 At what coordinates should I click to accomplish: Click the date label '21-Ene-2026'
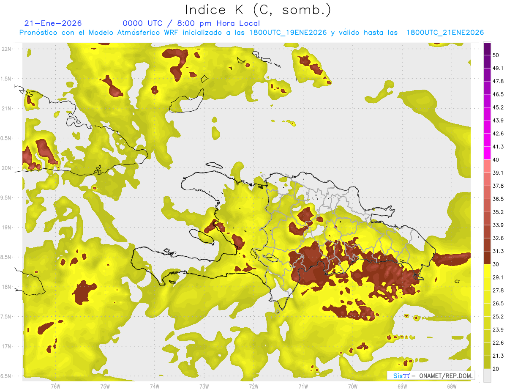click(53, 23)
